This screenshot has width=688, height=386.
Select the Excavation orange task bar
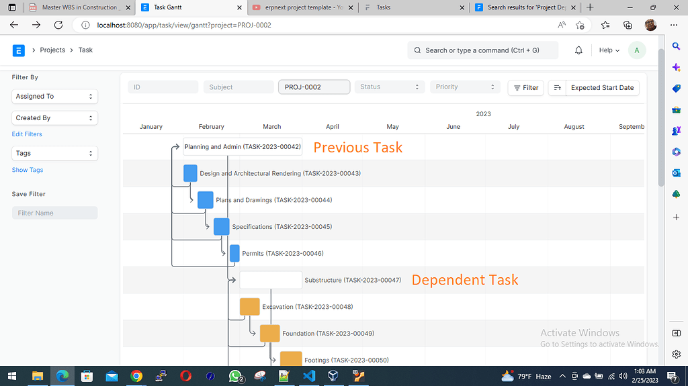250,307
